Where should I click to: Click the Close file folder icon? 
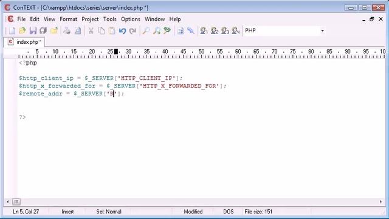(x=54, y=30)
